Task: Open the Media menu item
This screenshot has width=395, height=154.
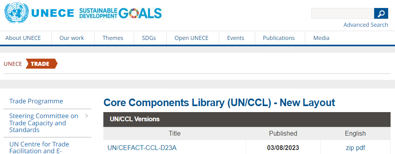Action: click(x=321, y=38)
